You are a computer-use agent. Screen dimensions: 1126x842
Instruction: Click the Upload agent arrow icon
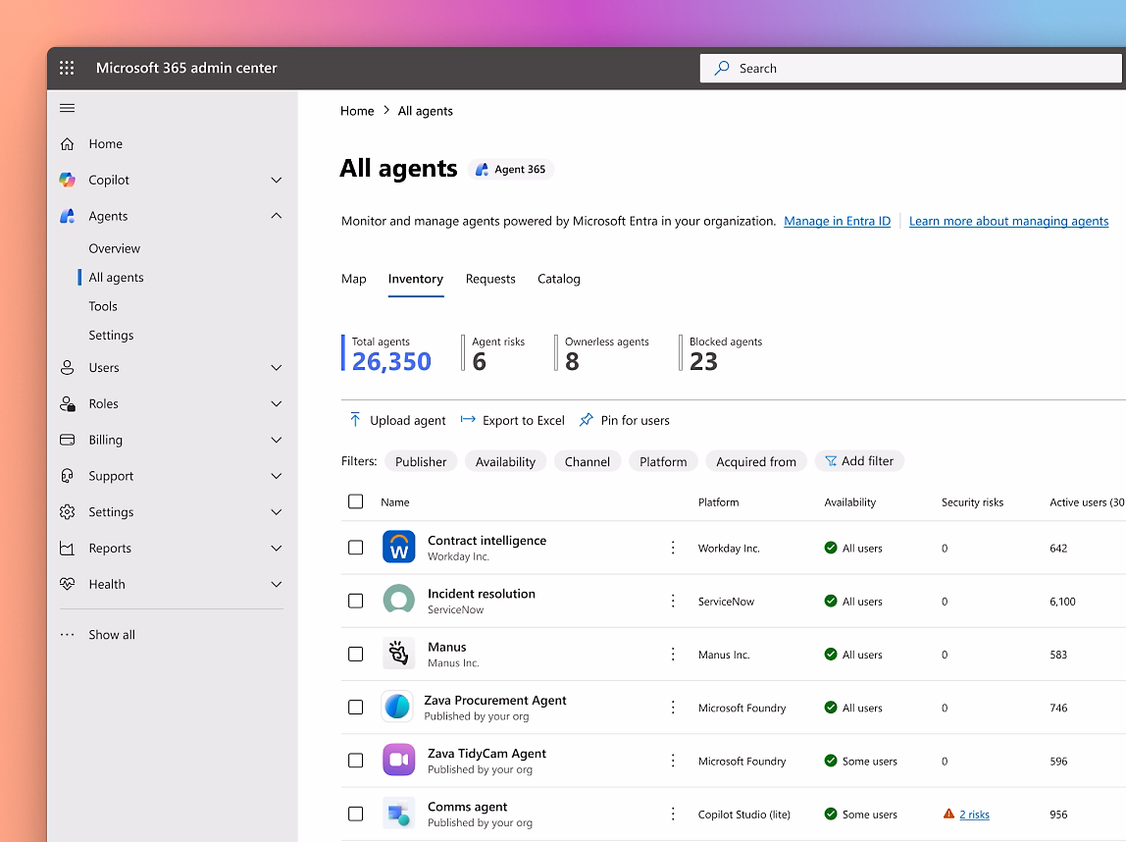point(355,420)
